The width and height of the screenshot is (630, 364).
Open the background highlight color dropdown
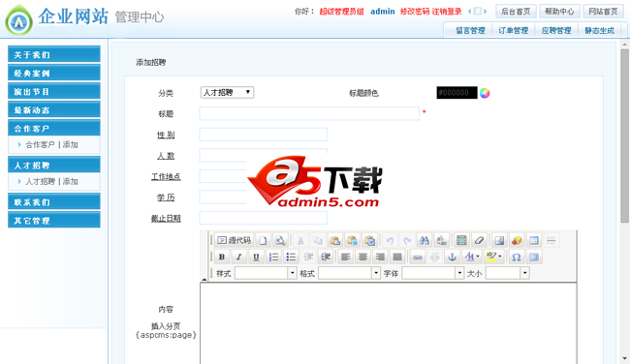pos(493,257)
